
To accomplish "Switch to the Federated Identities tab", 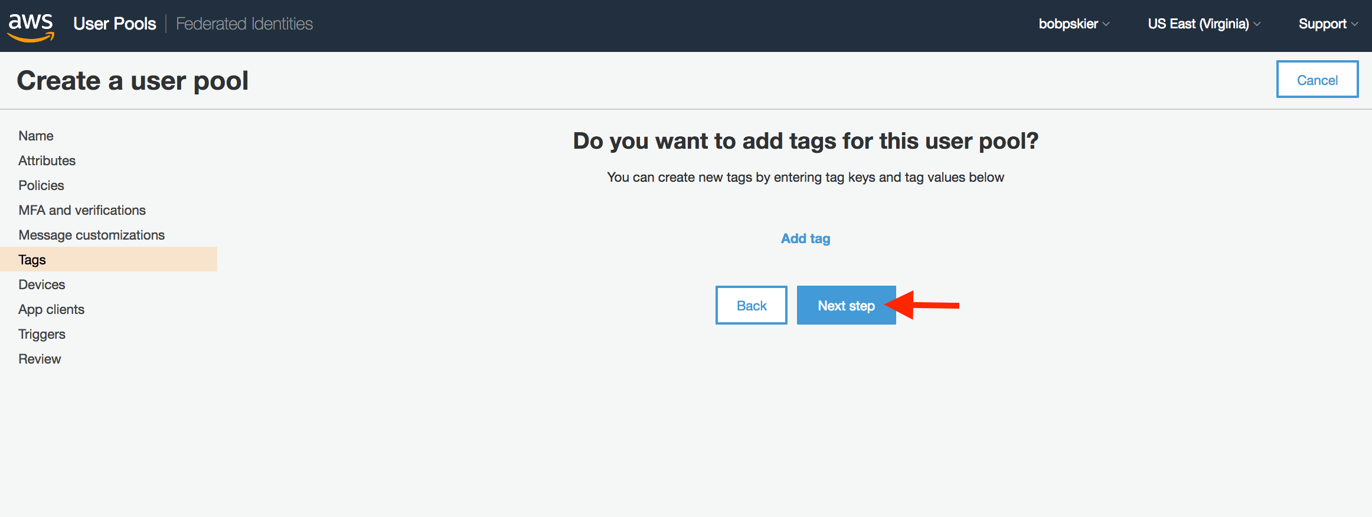I will point(244,24).
